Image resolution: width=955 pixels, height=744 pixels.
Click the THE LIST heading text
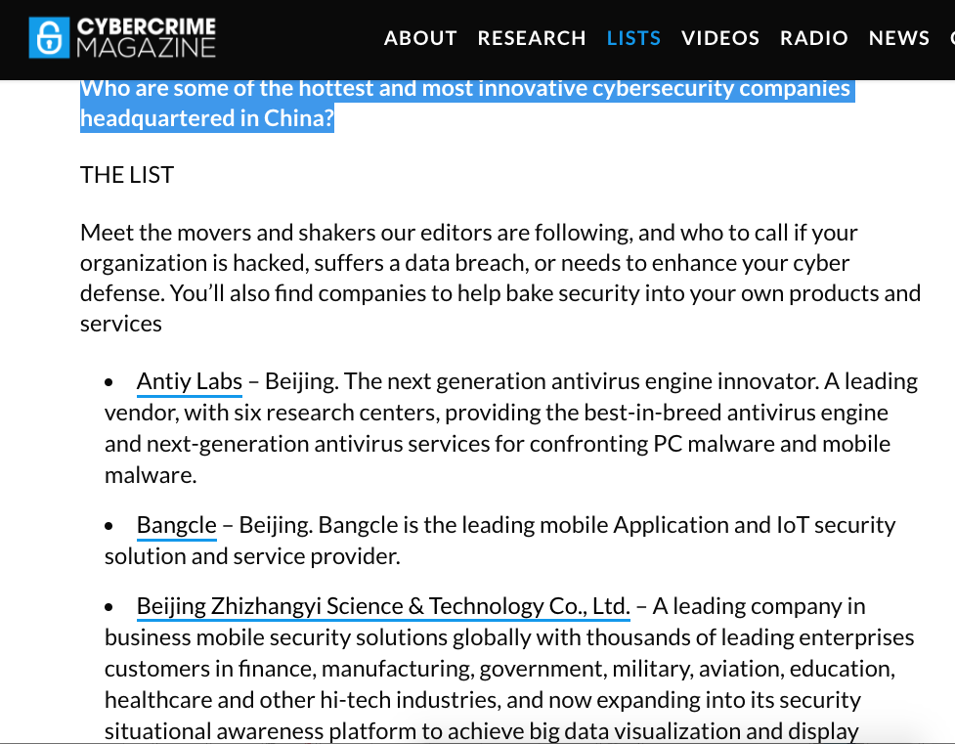click(127, 175)
